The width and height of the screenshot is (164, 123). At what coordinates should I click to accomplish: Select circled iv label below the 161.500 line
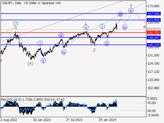click(125, 27)
